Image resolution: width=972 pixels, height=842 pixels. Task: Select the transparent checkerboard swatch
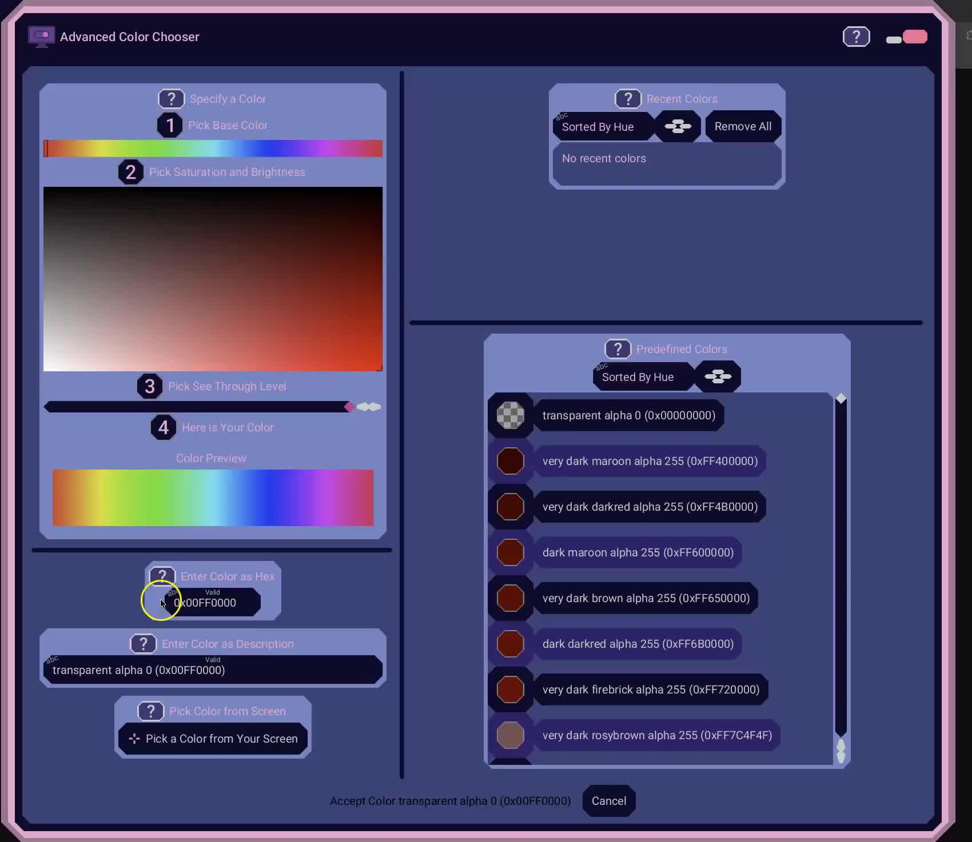point(511,415)
